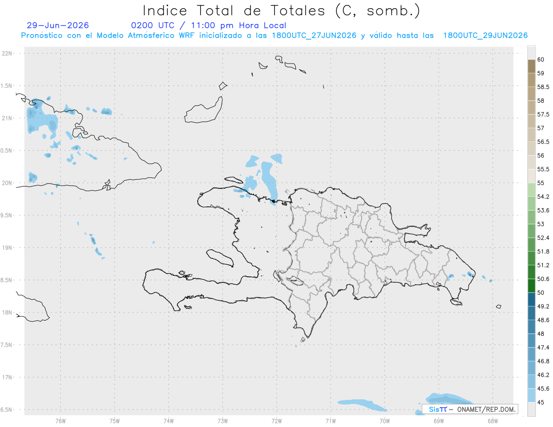The height and width of the screenshot is (427, 553).
Task: Click colorbar value '60'
Action: tap(541, 59)
